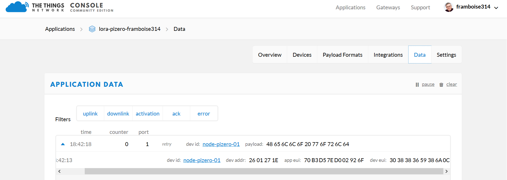Click the Applications breadcrumb link

tap(60, 29)
